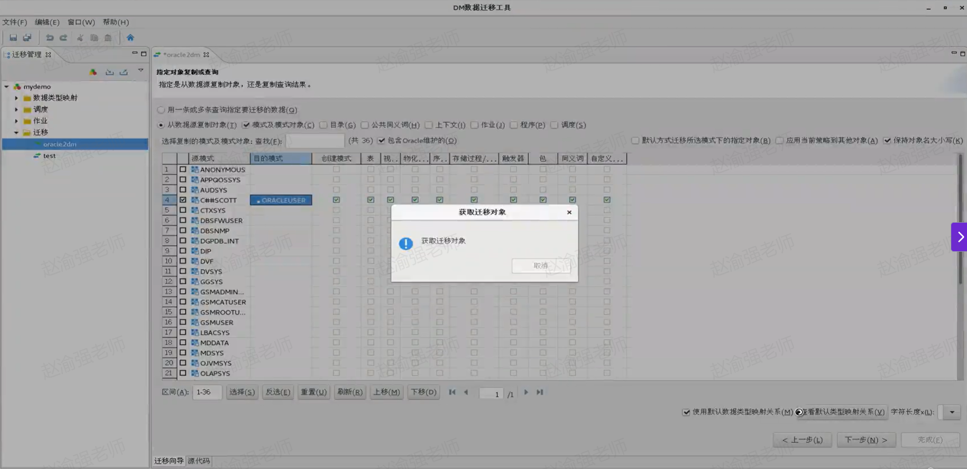967x469 pixels.
Task: Click the paste toolbar icon
Action: tap(108, 37)
